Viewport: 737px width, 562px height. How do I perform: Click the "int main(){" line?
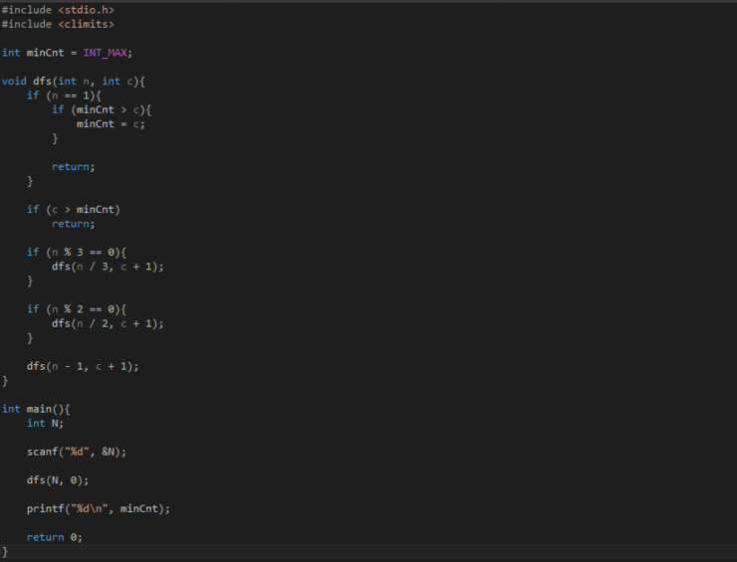click(36, 409)
